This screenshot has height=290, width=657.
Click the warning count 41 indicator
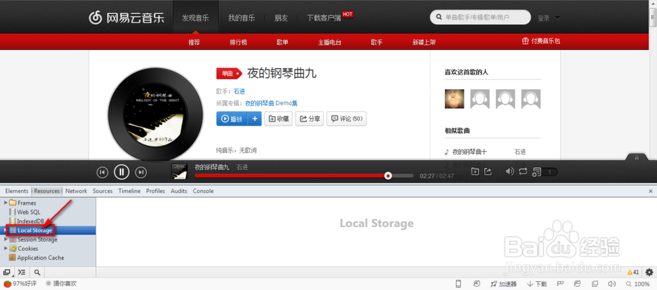633,272
